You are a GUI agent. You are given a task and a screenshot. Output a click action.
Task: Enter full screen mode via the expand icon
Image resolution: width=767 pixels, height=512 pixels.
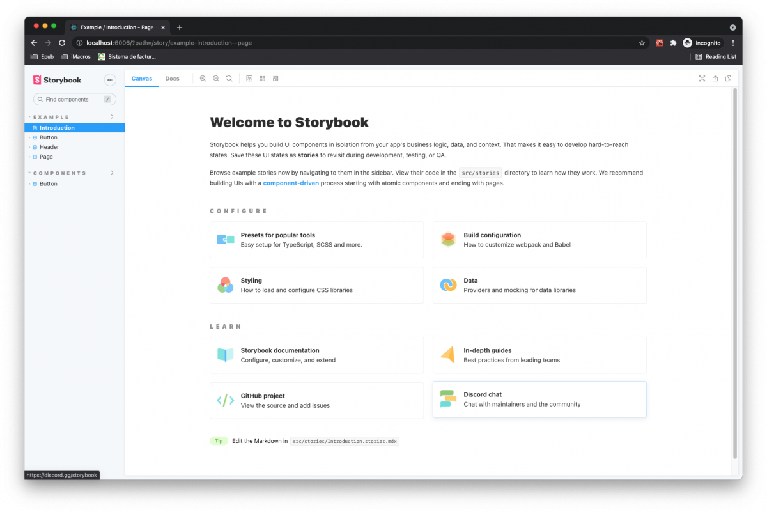(702, 78)
